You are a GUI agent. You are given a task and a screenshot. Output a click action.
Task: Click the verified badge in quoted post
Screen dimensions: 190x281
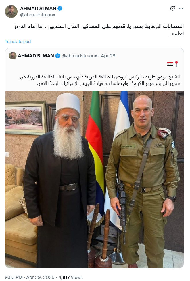click(x=57, y=56)
